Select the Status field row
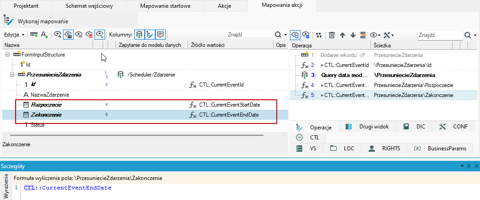The height and width of the screenshot is (200, 480). (146, 125)
